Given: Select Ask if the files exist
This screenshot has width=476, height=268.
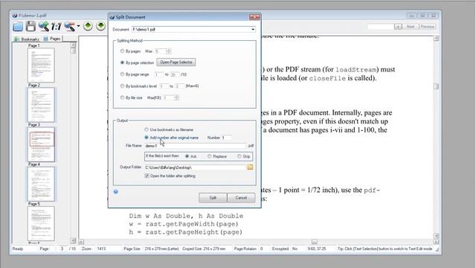Looking at the screenshot, I should pos(187,156).
